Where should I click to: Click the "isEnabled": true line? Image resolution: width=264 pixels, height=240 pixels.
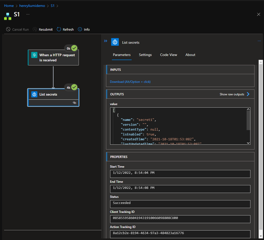(138, 134)
